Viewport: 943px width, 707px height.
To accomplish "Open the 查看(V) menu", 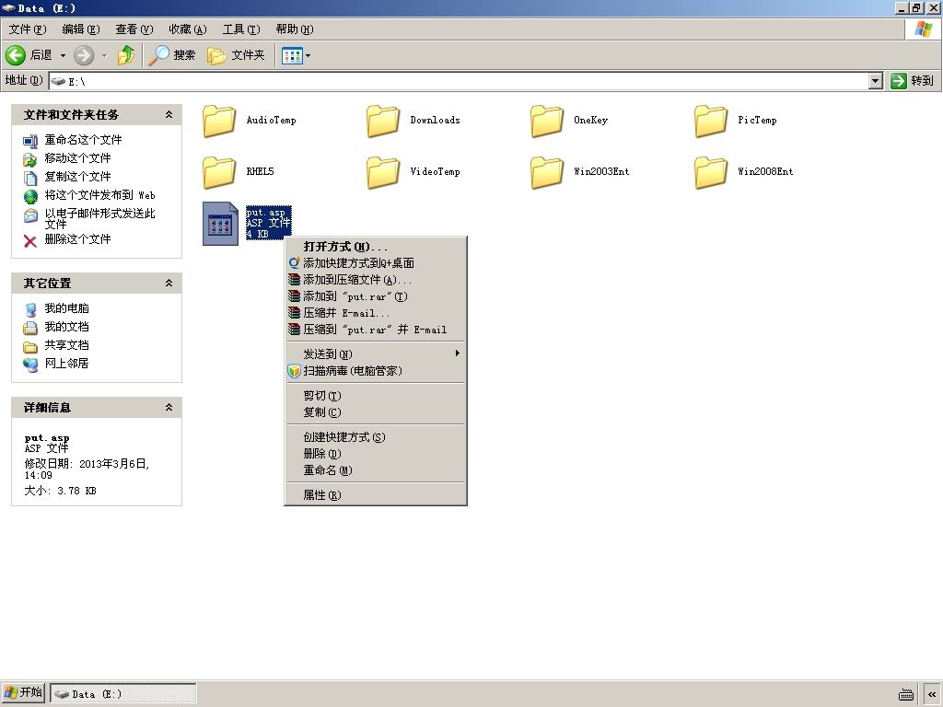I will [134, 29].
